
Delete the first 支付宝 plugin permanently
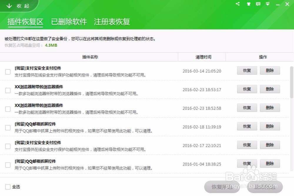270,70
